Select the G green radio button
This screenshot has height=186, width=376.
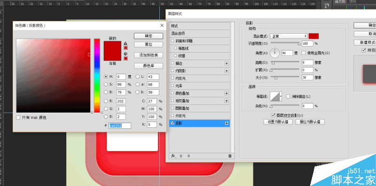point(106,109)
